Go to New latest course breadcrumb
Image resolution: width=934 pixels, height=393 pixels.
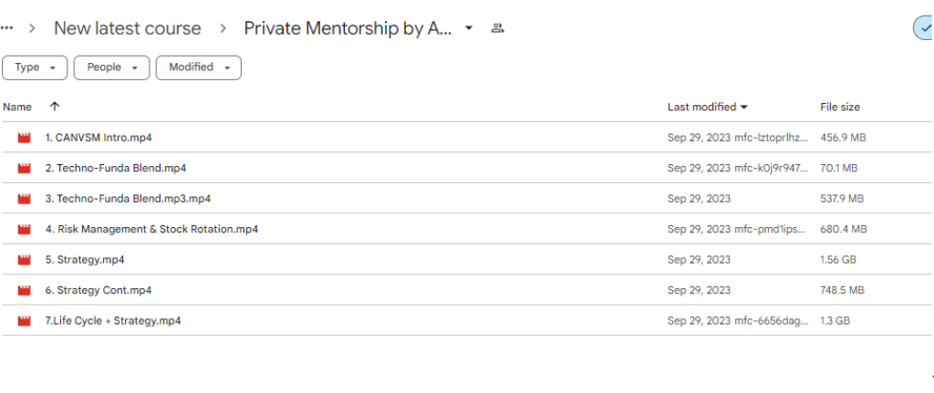(x=127, y=28)
